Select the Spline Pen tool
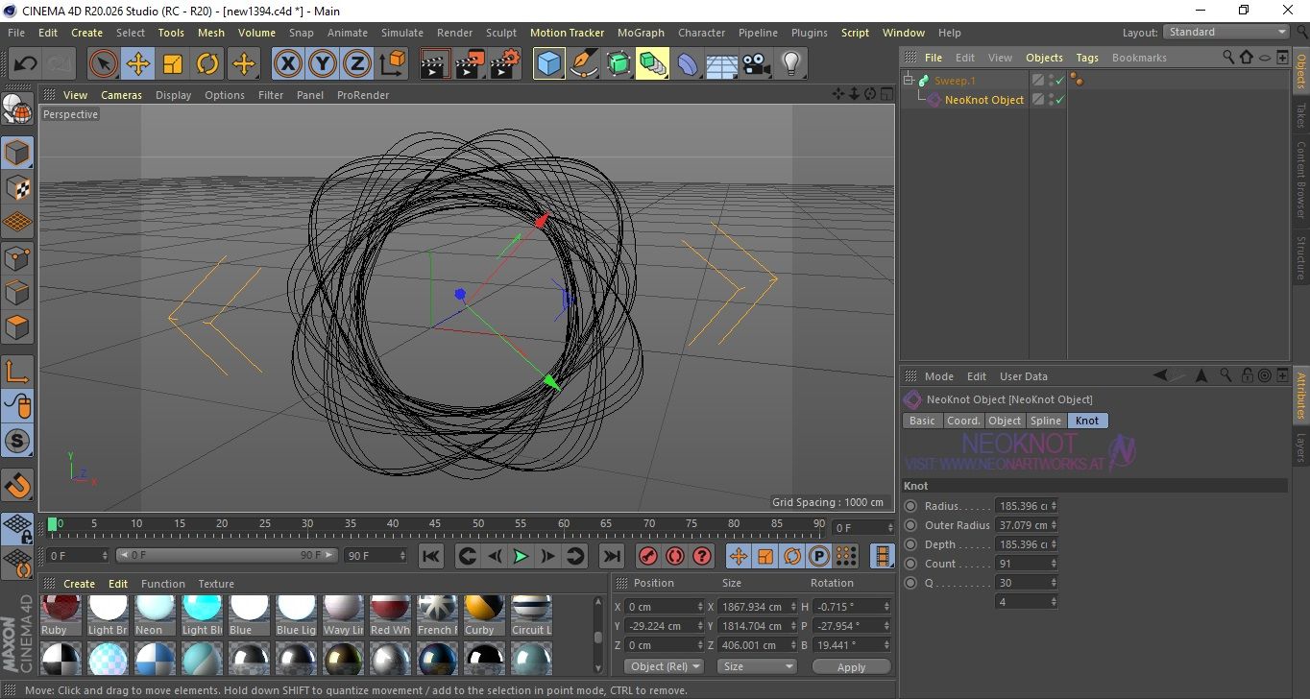This screenshot has width=1310, height=699. tap(583, 64)
